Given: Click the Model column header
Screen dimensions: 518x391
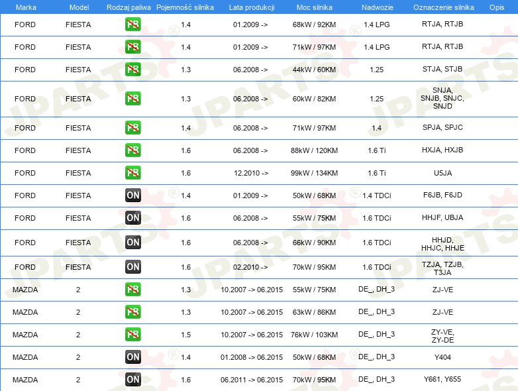Looking at the screenshot, I should [79, 7].
